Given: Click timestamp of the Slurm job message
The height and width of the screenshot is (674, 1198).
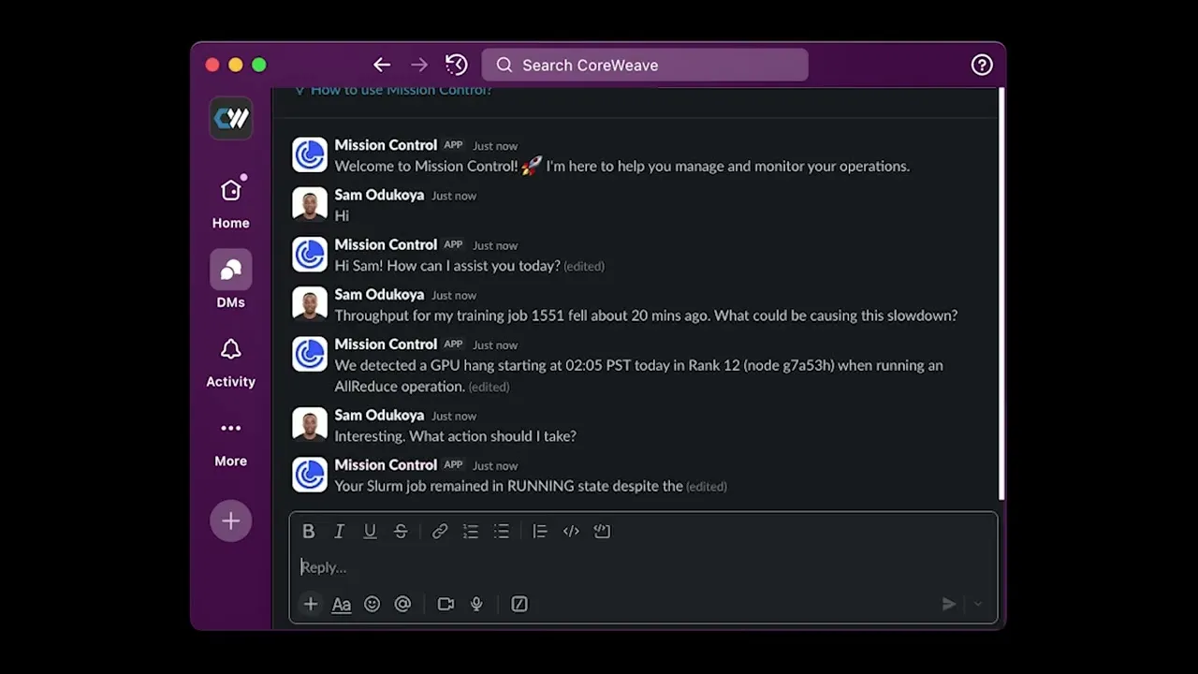Looking at the screenshot, I should point(495,465).
